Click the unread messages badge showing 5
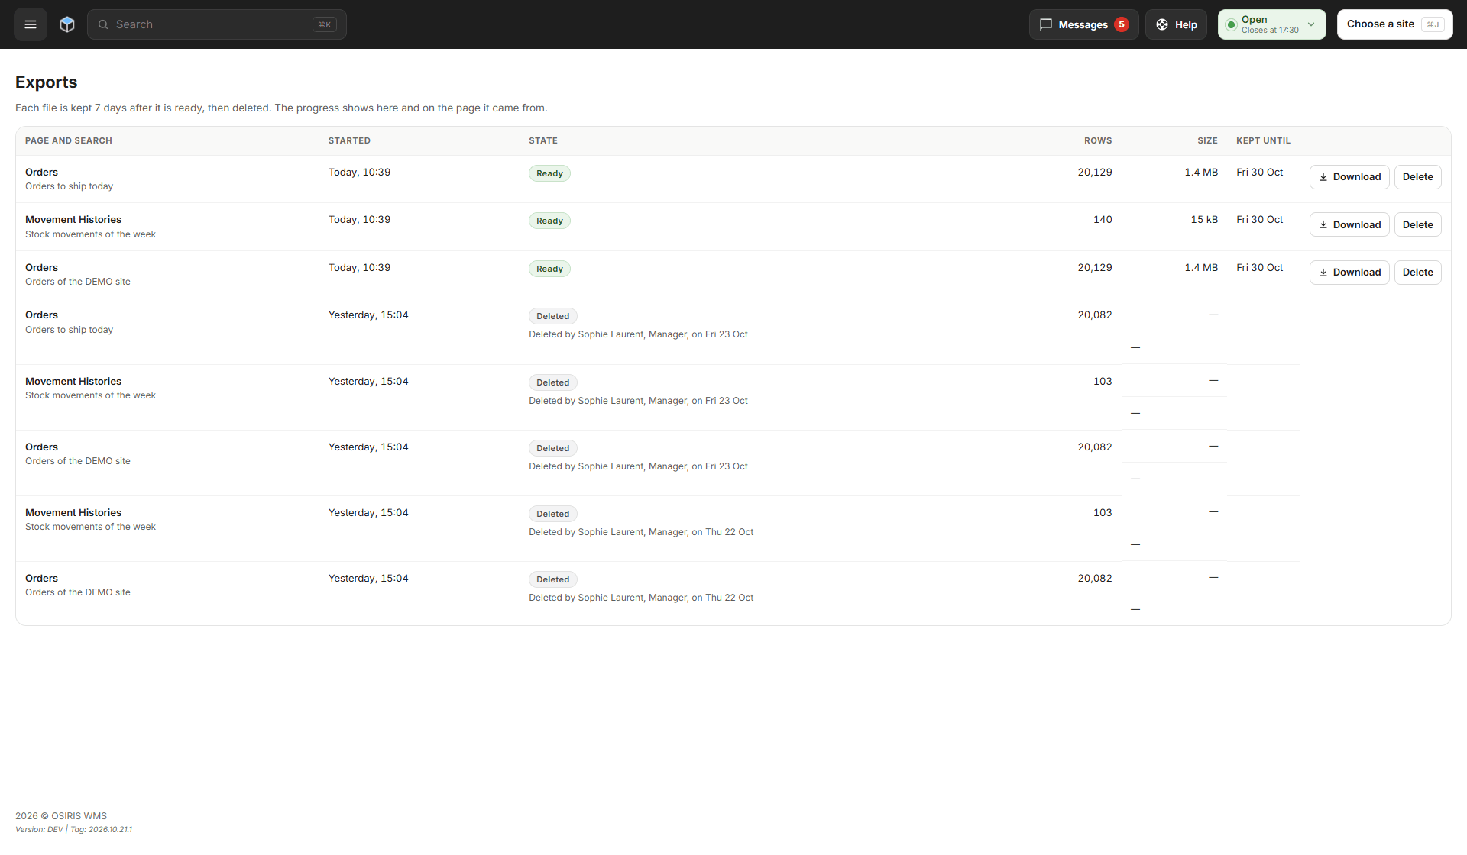The width and height of the screenshot is (1467, 855). tap(1122, 24)
